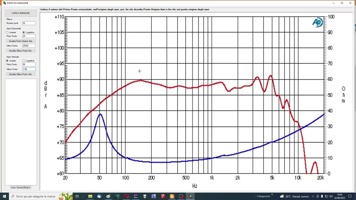The image size is (356, 200).
Task: Click the +110 label on the dBr axis
Action: 59,17
